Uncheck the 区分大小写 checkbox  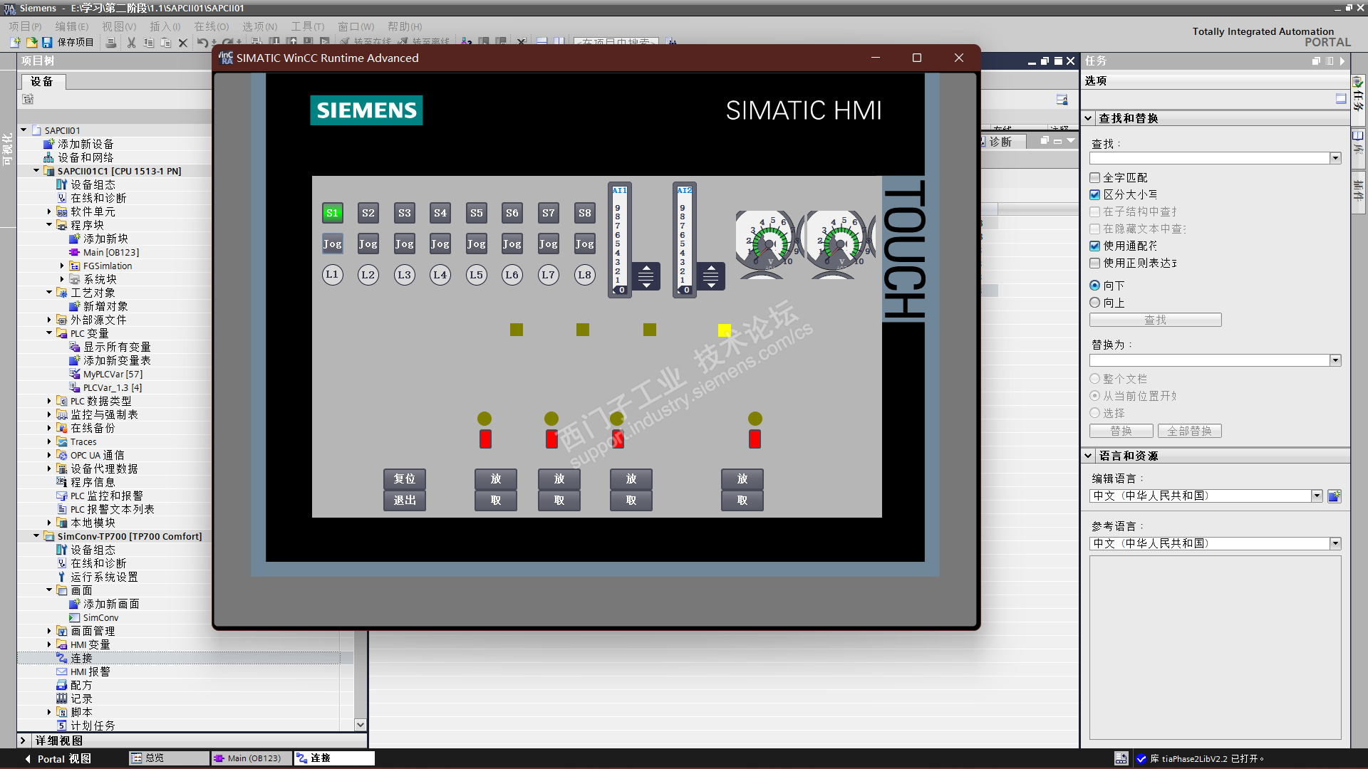coord(1095,194)
